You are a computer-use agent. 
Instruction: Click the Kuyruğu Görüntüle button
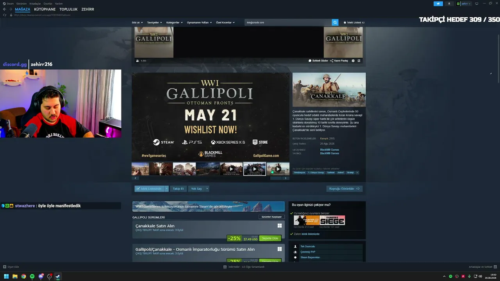coord(344,189)
